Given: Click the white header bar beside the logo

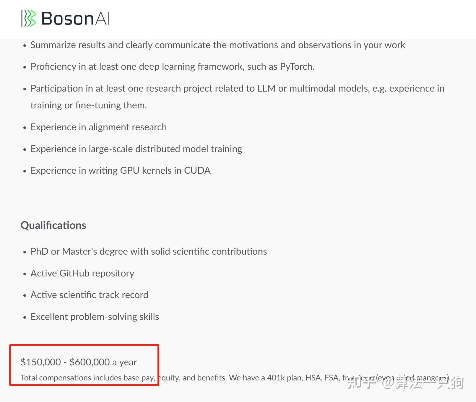Looking at the screenshot, I should 293,19.
